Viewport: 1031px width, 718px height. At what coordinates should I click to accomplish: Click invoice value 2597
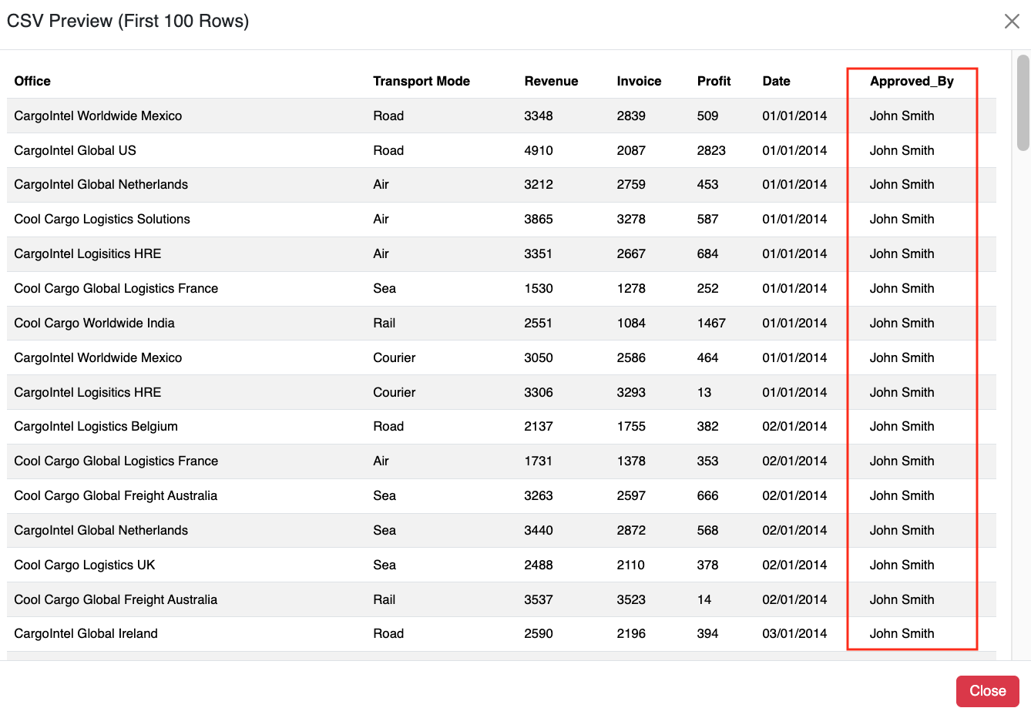[x=631, y=495]
